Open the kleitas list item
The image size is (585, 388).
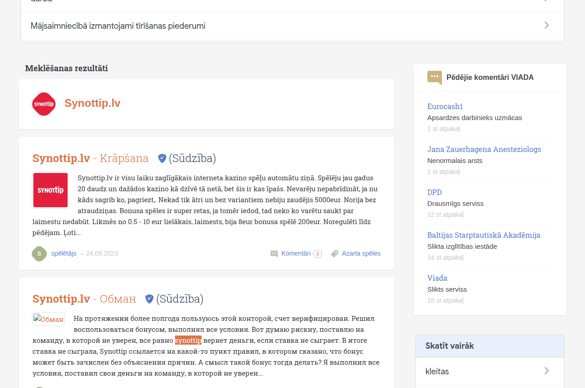coord(490,372)
